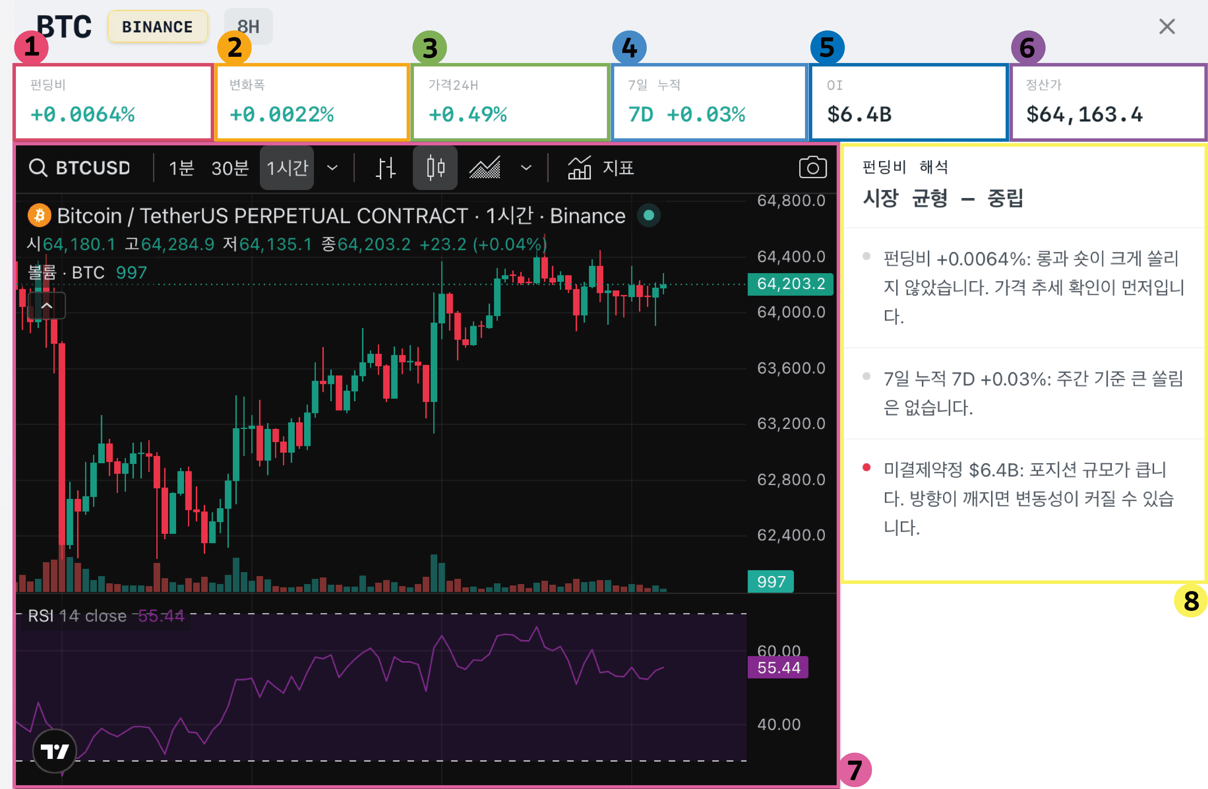Click the 62,400.0 price axis label
This screenshot has height=789, width=1208.
[x=791, y=535]
